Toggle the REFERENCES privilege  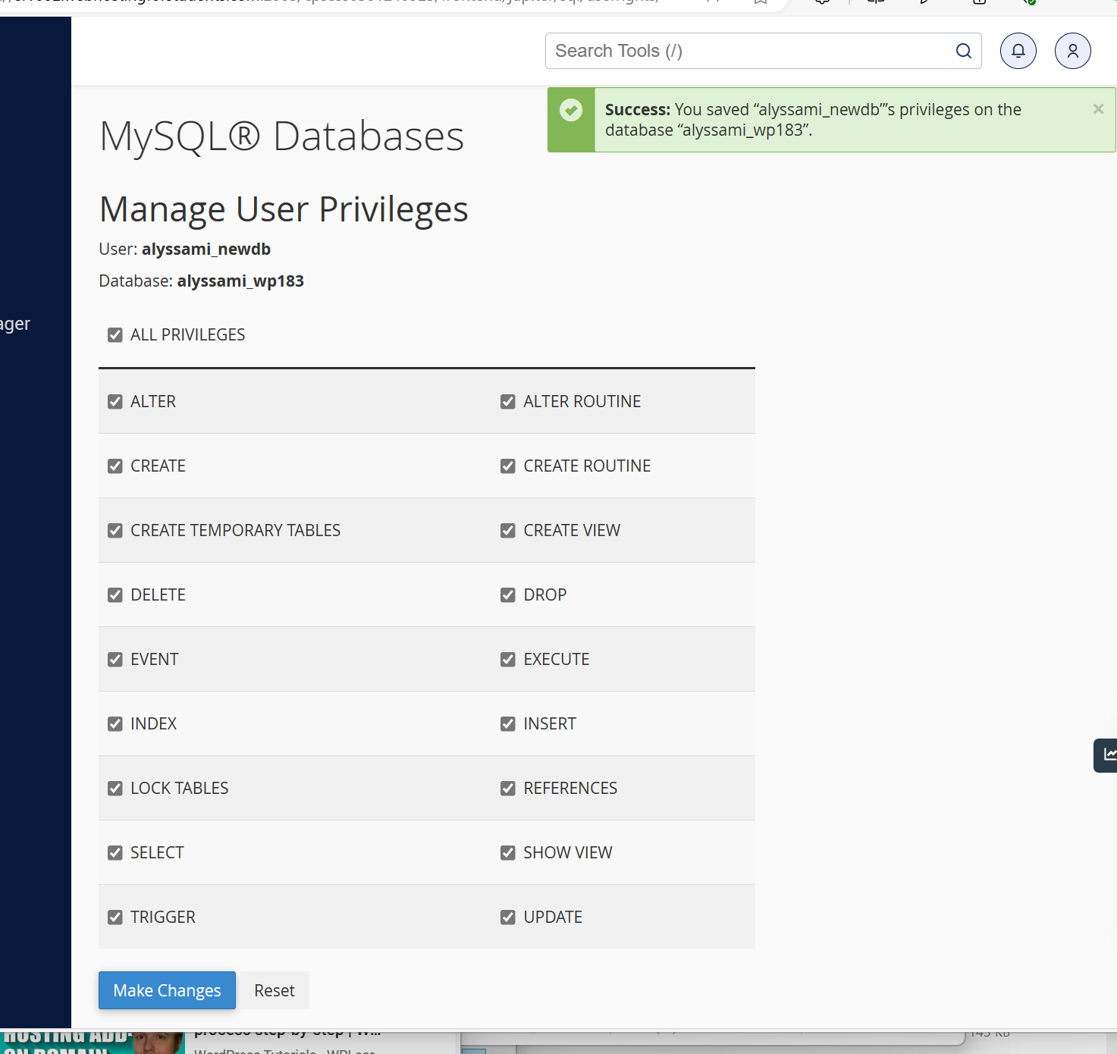coord(508,789)
